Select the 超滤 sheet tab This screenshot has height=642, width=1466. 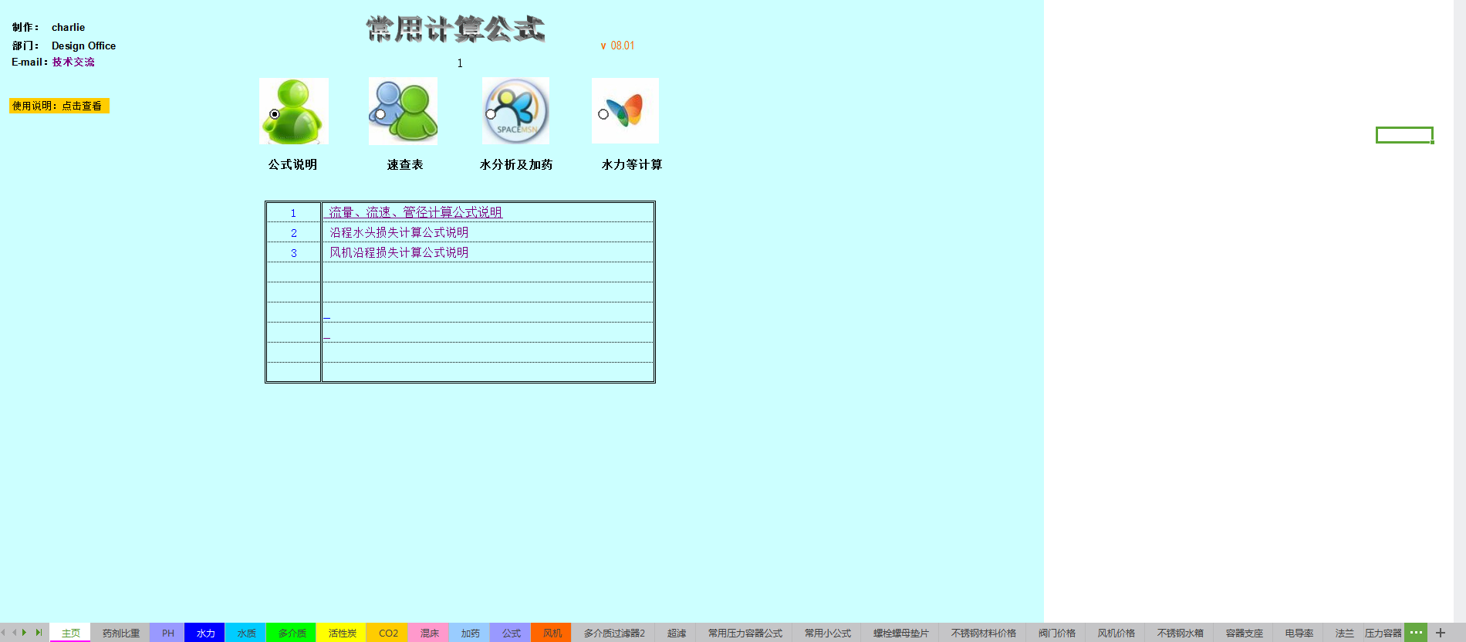tap(676, 633)
